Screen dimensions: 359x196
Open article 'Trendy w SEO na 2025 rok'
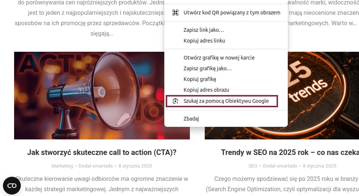[289, 152]
